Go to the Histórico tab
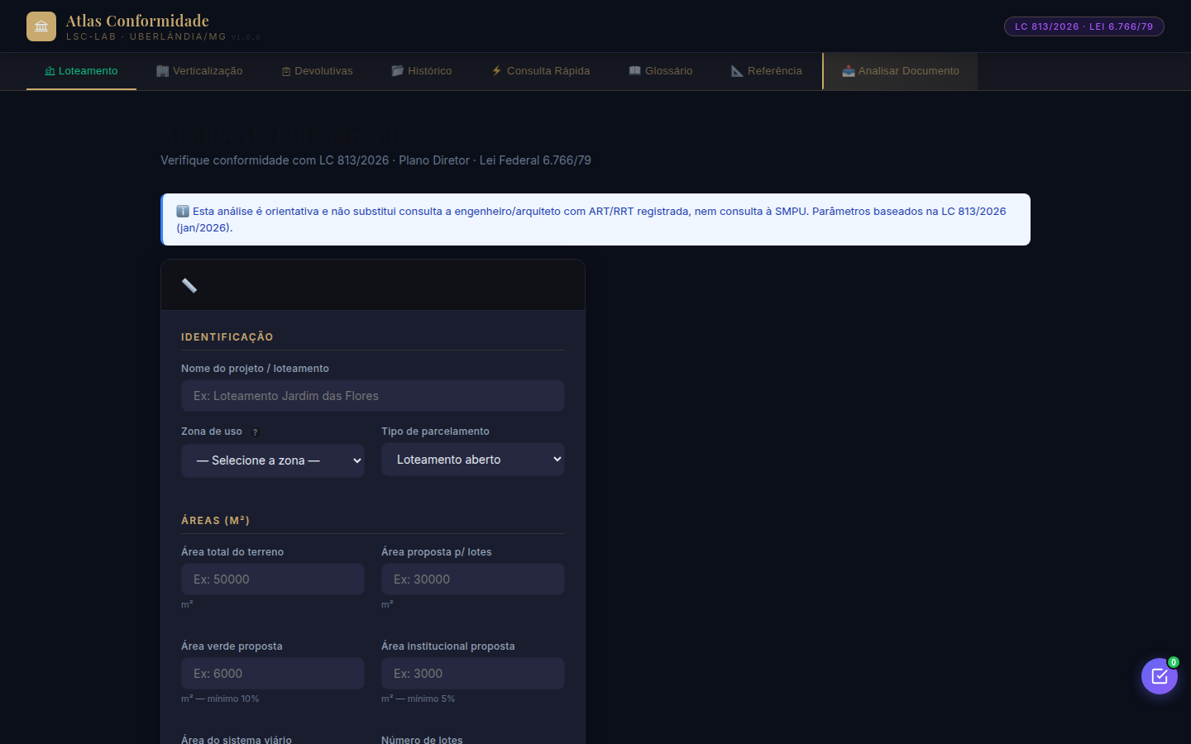 click(422, 71)
